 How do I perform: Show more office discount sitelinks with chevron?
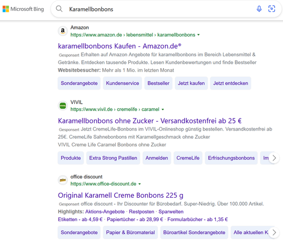(274, 233)
